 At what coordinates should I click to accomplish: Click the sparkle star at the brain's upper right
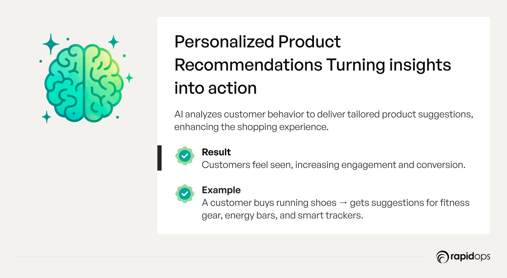114,42
